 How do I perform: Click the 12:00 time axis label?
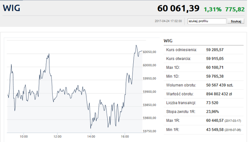[57, 137]
